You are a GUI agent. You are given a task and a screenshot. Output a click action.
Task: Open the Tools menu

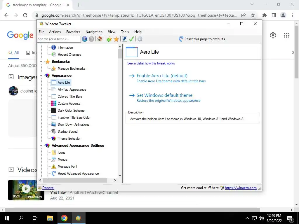(125, 32)
